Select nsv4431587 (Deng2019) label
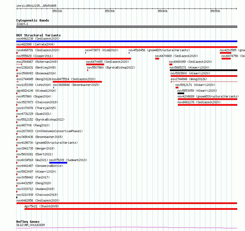 coord(34,183)
